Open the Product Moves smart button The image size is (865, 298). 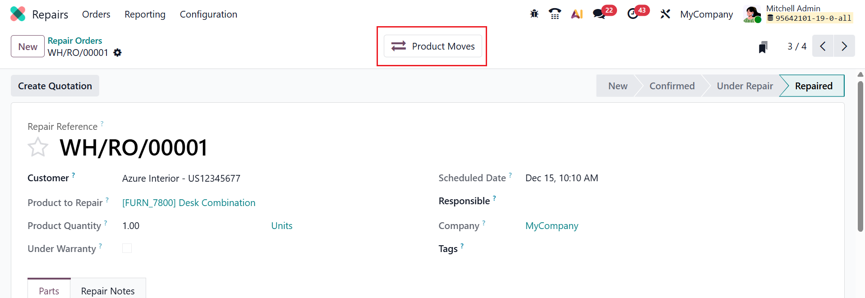(x=432, y=46)
